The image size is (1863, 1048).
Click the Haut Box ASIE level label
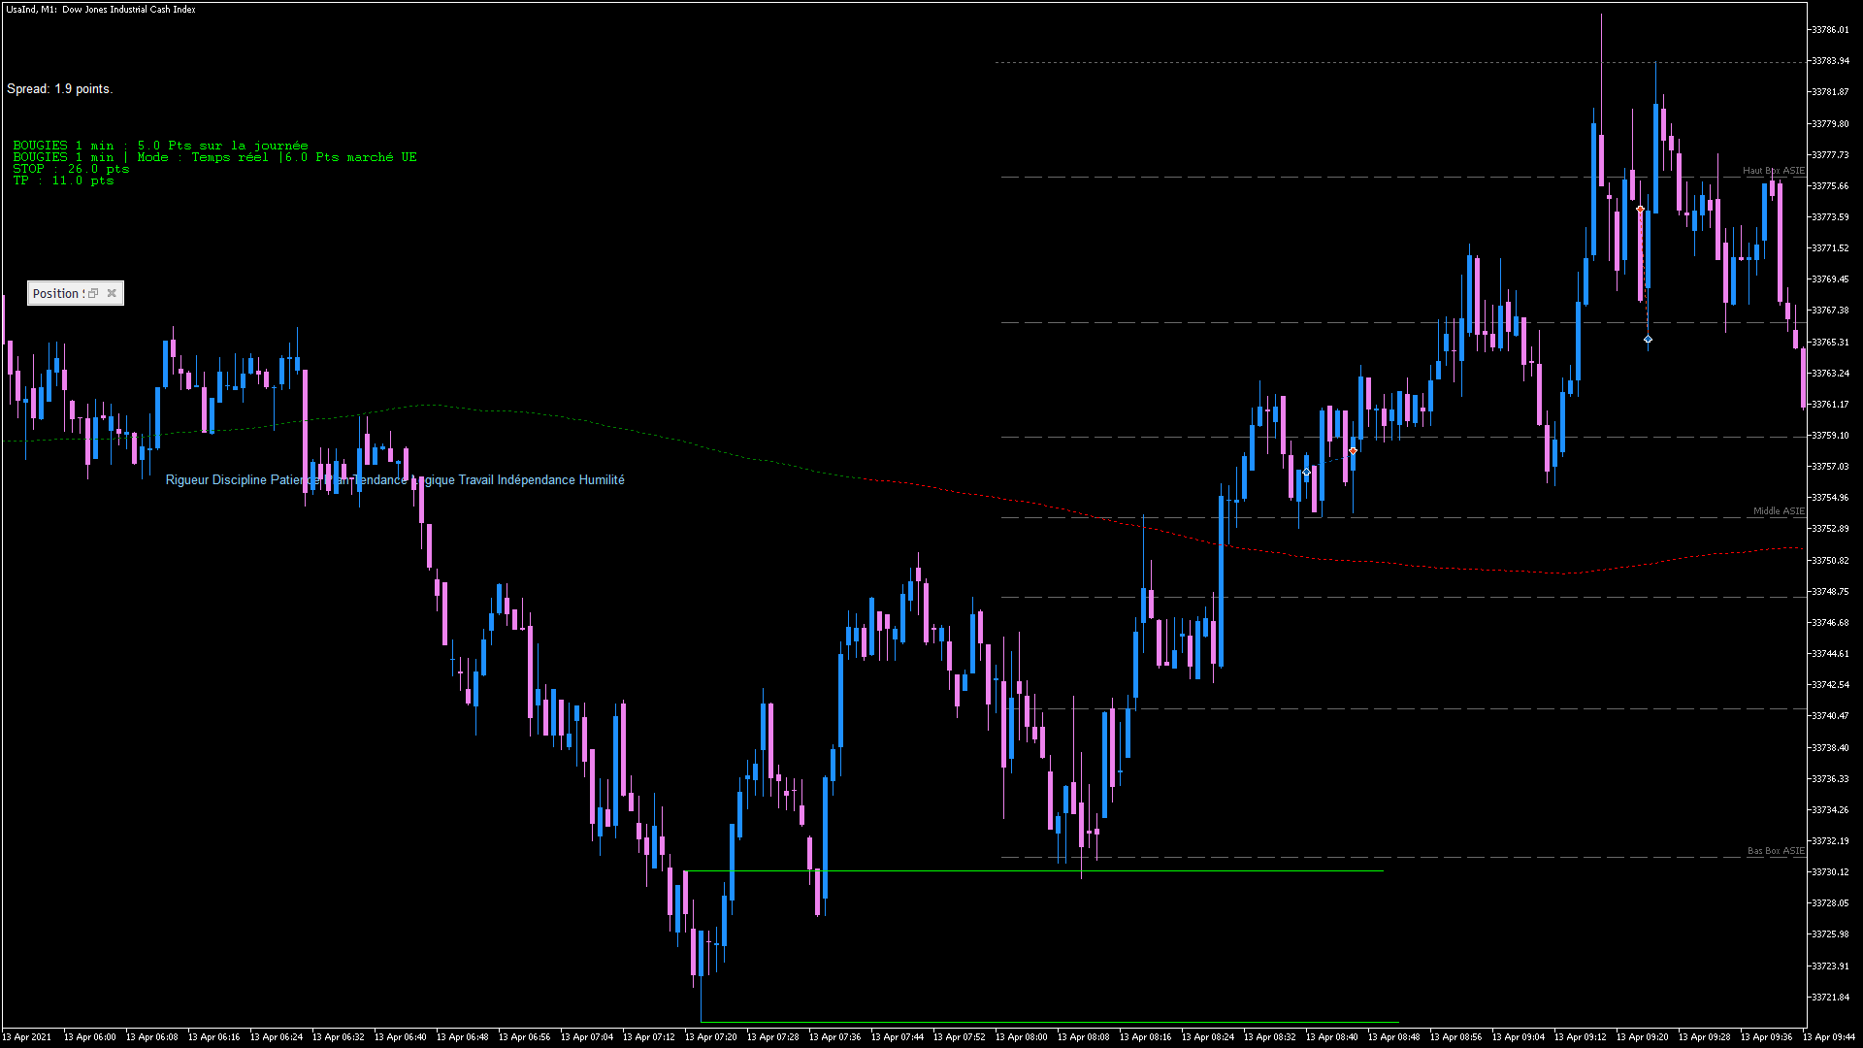pos(1773,171)
